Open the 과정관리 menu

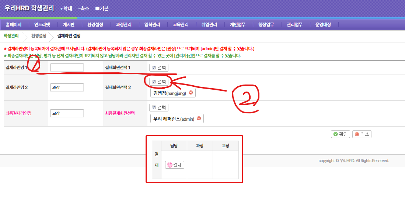click(123, 25)
